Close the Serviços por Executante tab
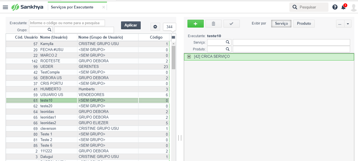This screenshot has height=161, width=358. click(x=104, y=7)
